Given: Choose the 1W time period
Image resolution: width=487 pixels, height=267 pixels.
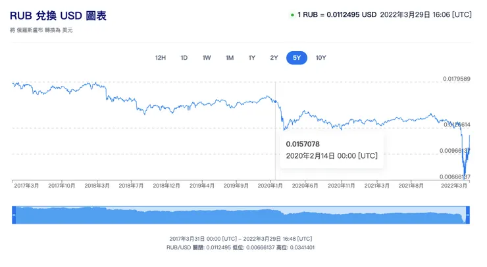Looking at the screenshot, I should [x=207, y=58].
